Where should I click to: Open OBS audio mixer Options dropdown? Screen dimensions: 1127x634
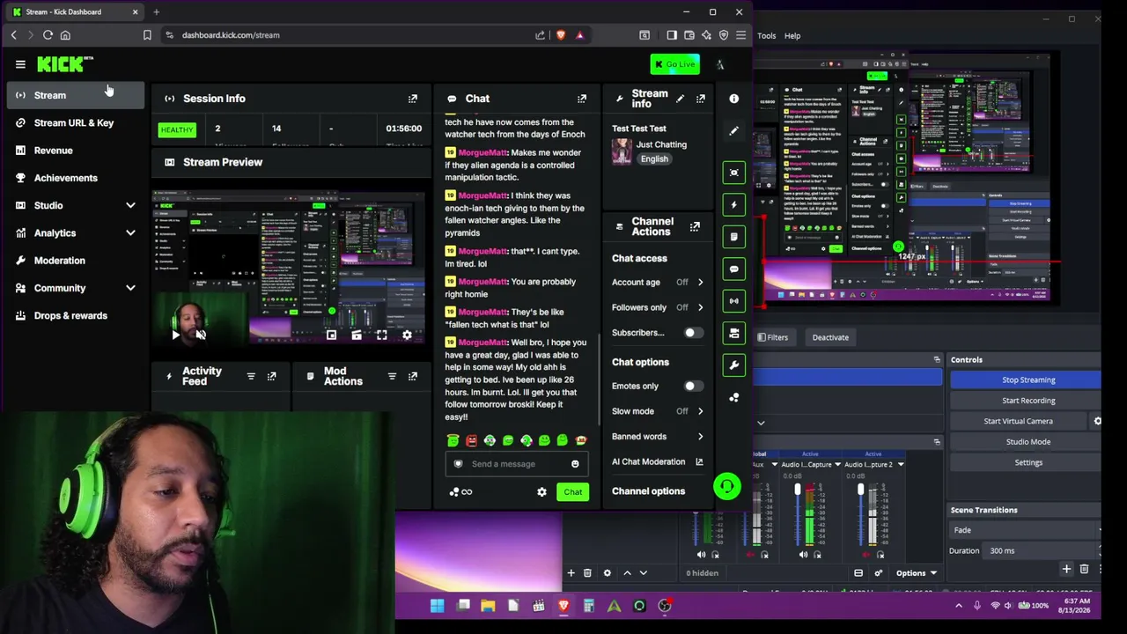point(917,573)
